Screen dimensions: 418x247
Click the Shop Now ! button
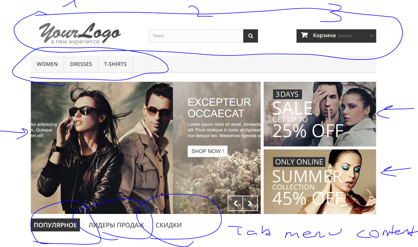pos(207,151)
